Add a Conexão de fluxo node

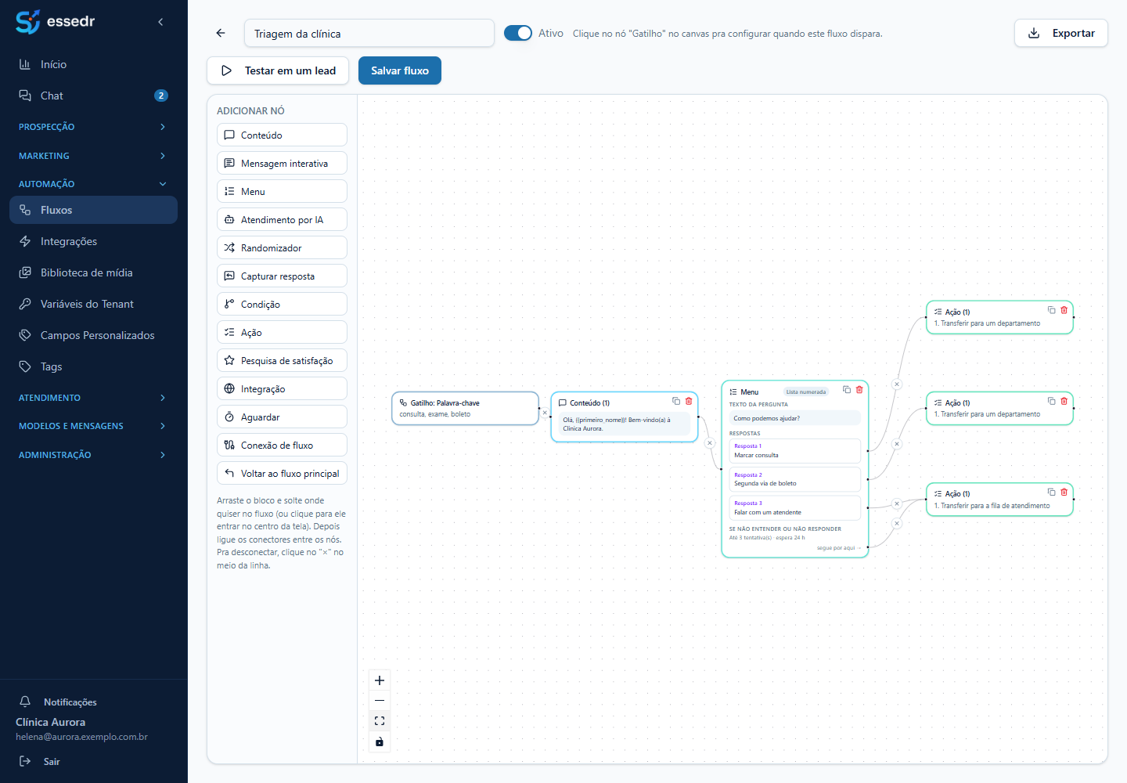282,445
